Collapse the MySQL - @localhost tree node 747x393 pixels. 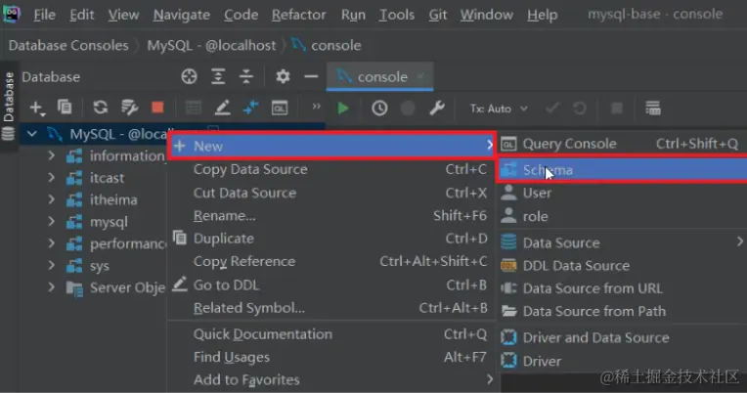pyautogui.click(x=32, y=134)
